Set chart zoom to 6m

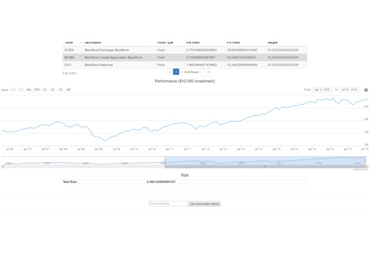29,90
